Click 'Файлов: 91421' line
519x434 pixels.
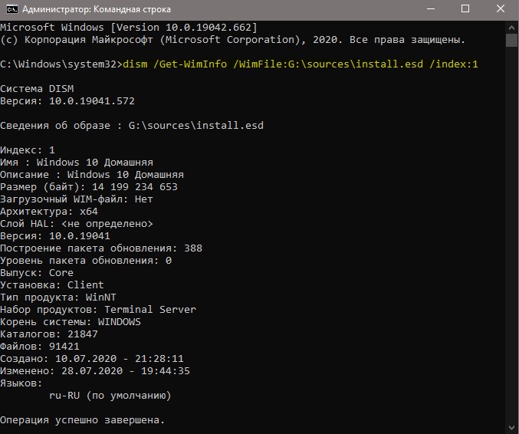(40, 347)
